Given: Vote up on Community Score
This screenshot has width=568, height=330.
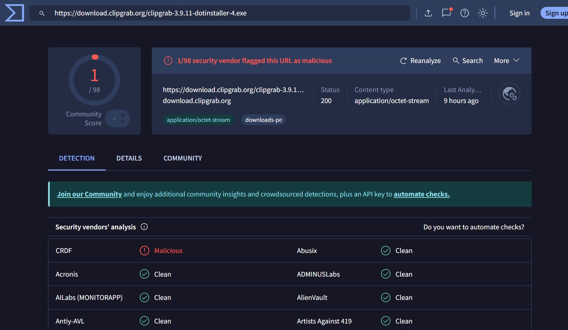Looking at the screenshot, I should coord(123,115).
